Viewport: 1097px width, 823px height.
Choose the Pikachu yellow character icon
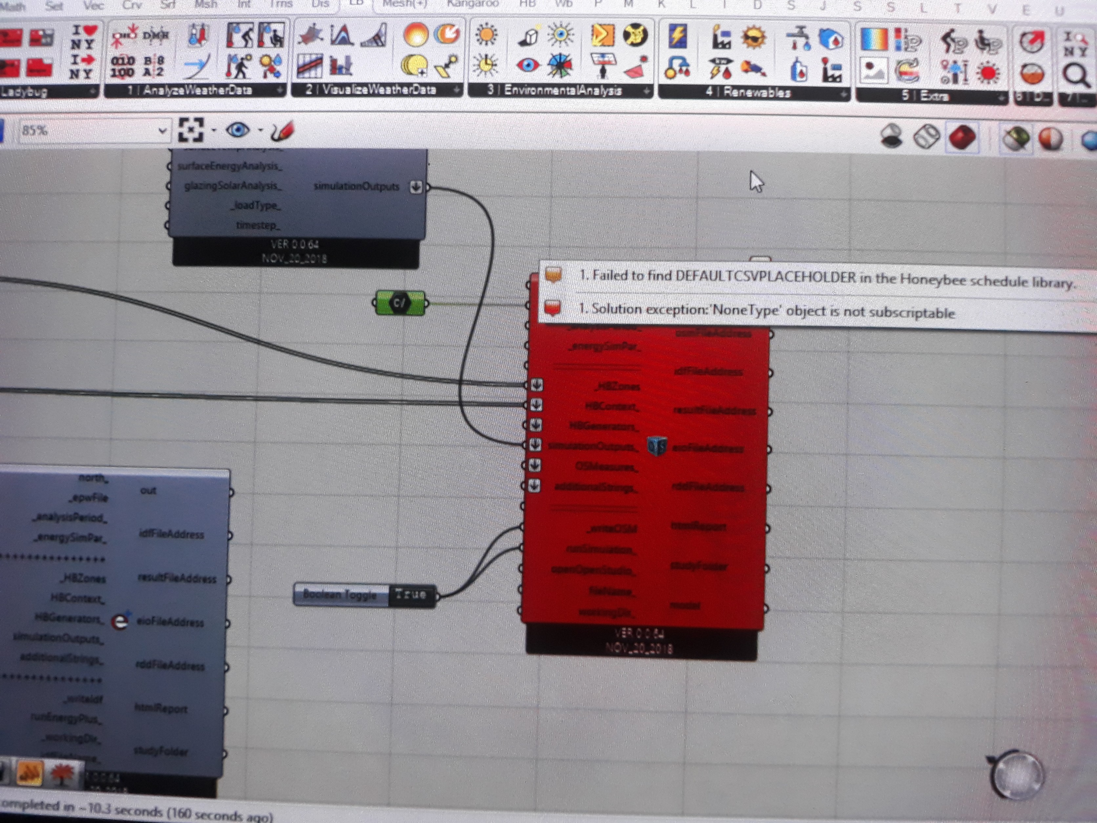coord(635,35)
